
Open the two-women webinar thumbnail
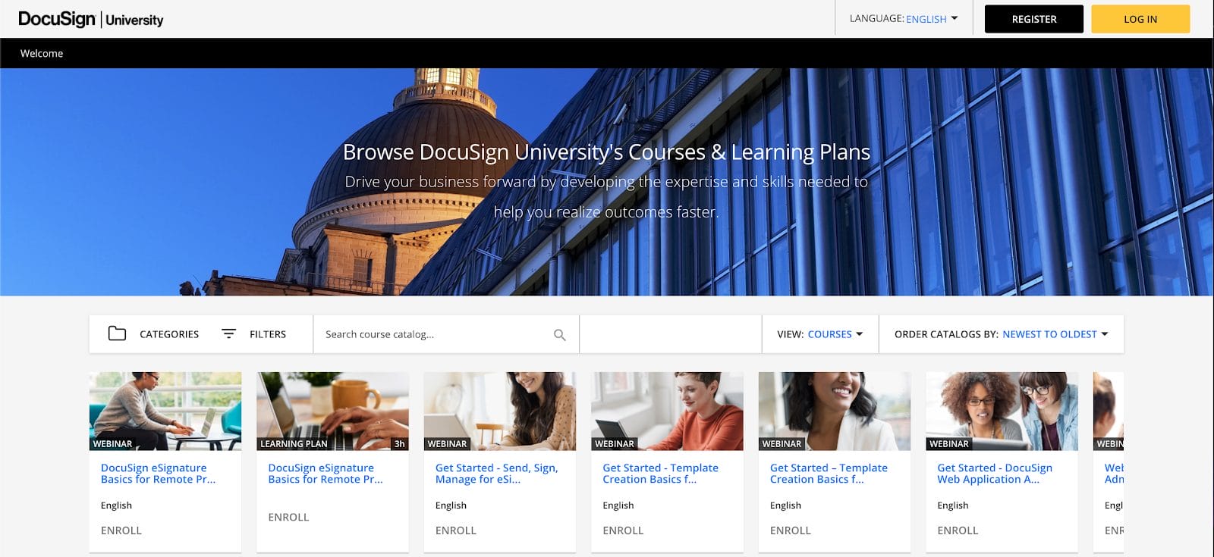[1002, 410]
